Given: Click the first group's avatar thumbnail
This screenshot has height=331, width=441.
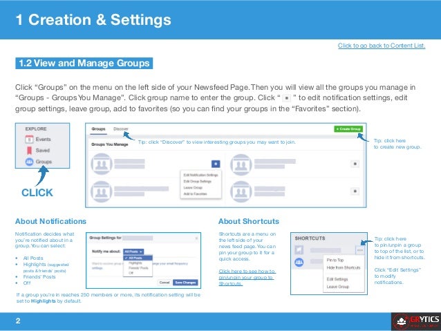Looking at the screenshot, I should 102,164.
